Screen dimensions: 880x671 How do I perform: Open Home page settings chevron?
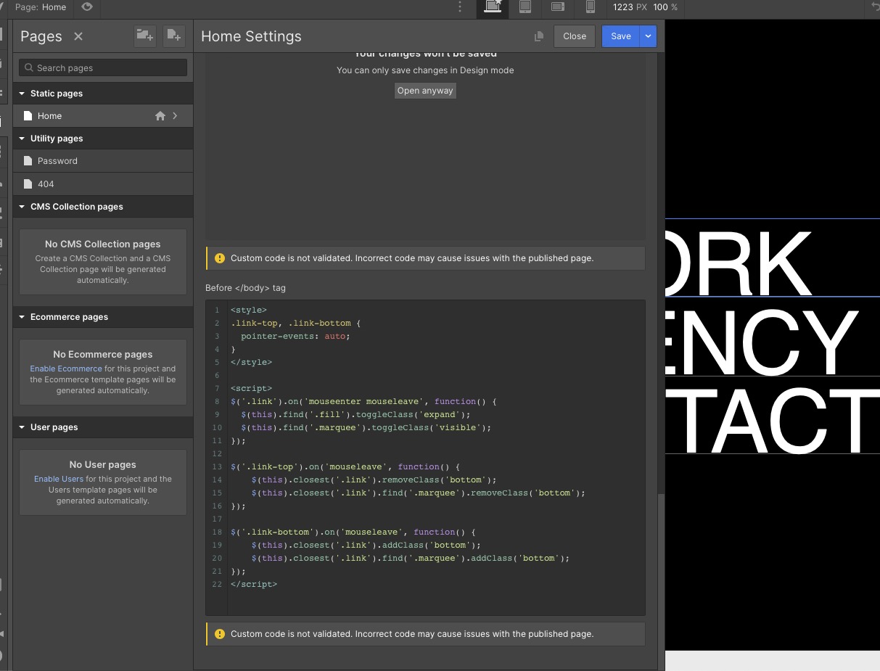click(x=175, y=116)
